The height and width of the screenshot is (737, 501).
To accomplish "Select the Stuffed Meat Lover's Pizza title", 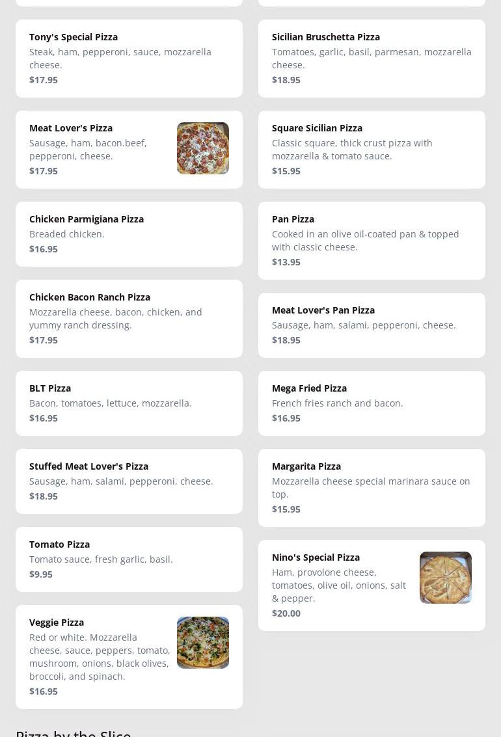I will [88, 466].
